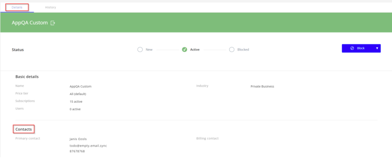Select the New status radio circle
The height and width of the screenshot is (164, 392).
coord(140,49)
